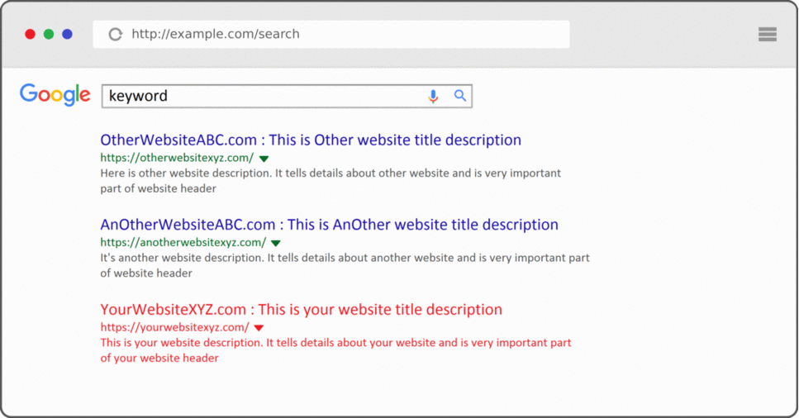Expand red arrow next to yourwebsitexyz.com URL
Screen dimensions: 799x418
[259, 328]
